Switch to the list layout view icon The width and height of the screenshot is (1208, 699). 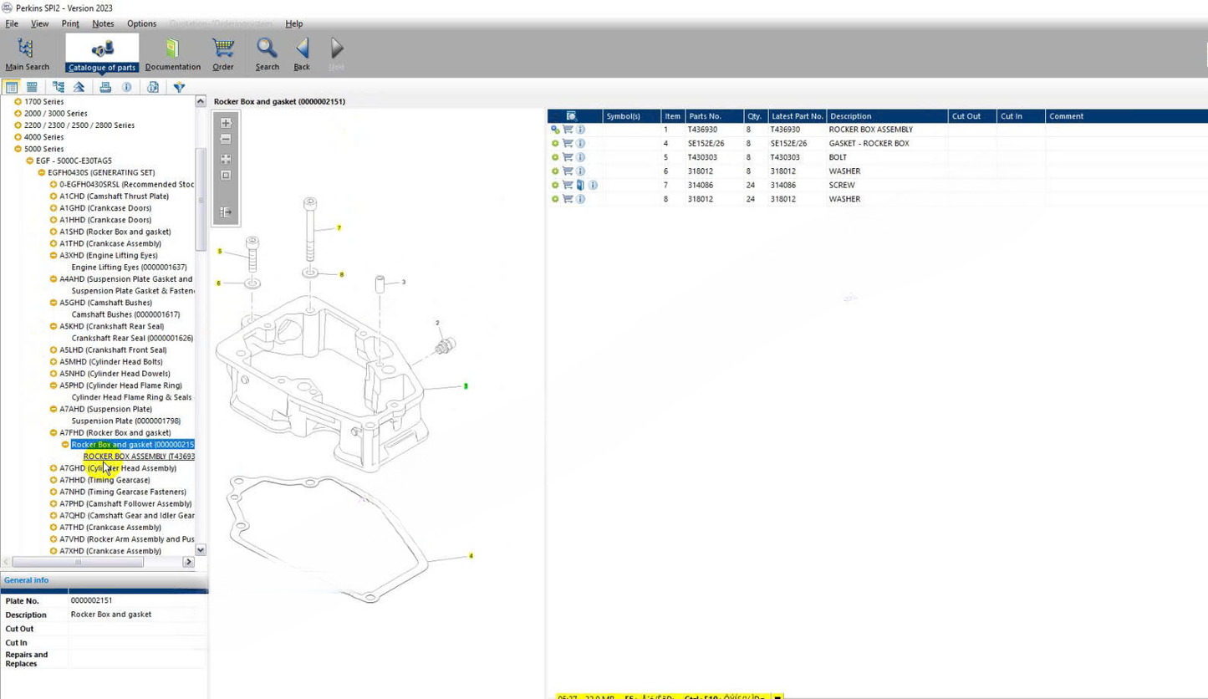click(x=32, y=86)
